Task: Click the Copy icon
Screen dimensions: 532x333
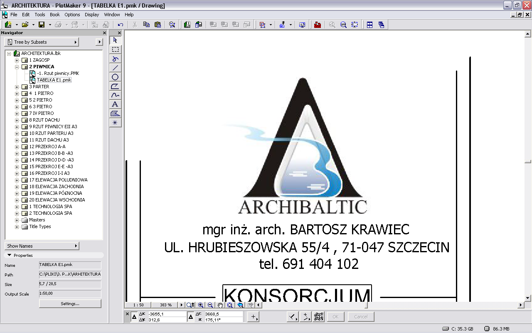Action: pos(146,25)
